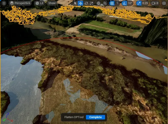Open the viewport options hamburger menu
168x124 pixels.
point(4,3)
